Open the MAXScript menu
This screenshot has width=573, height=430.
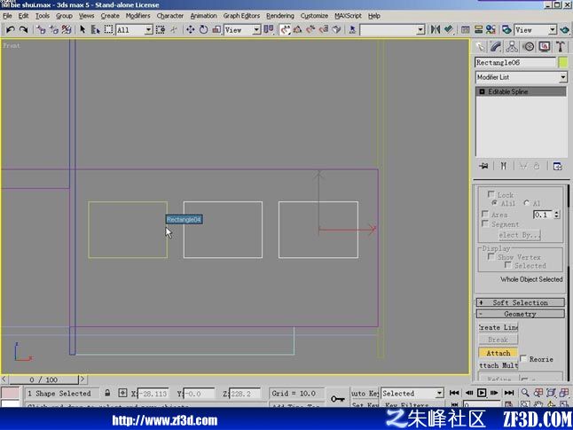pyautogui.click(x=348, y=16)
